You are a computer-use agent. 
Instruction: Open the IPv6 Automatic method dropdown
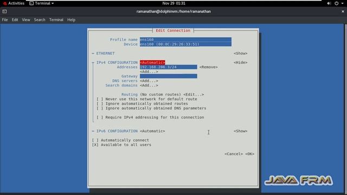(152, 131)
